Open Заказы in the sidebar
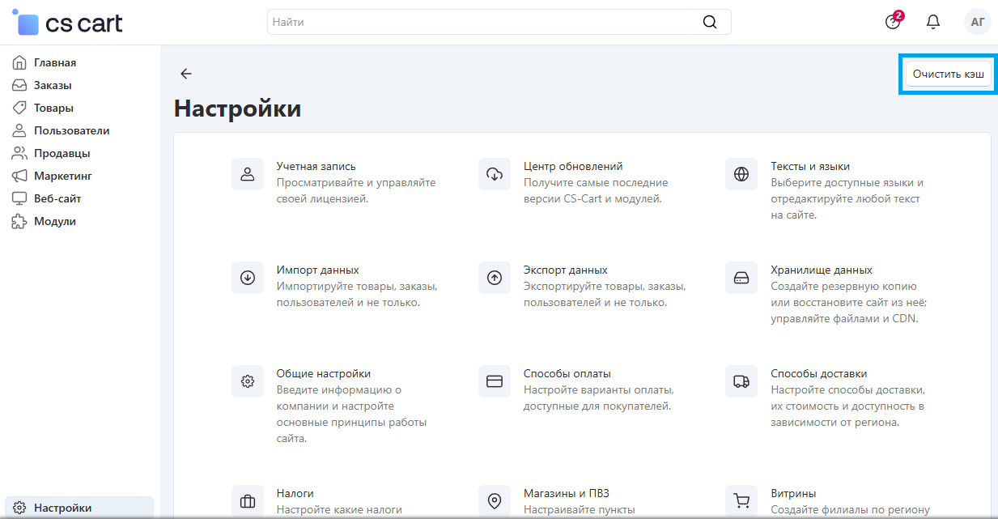The width and height of the screenshot is (998, 519). click(x=53, y=85)
